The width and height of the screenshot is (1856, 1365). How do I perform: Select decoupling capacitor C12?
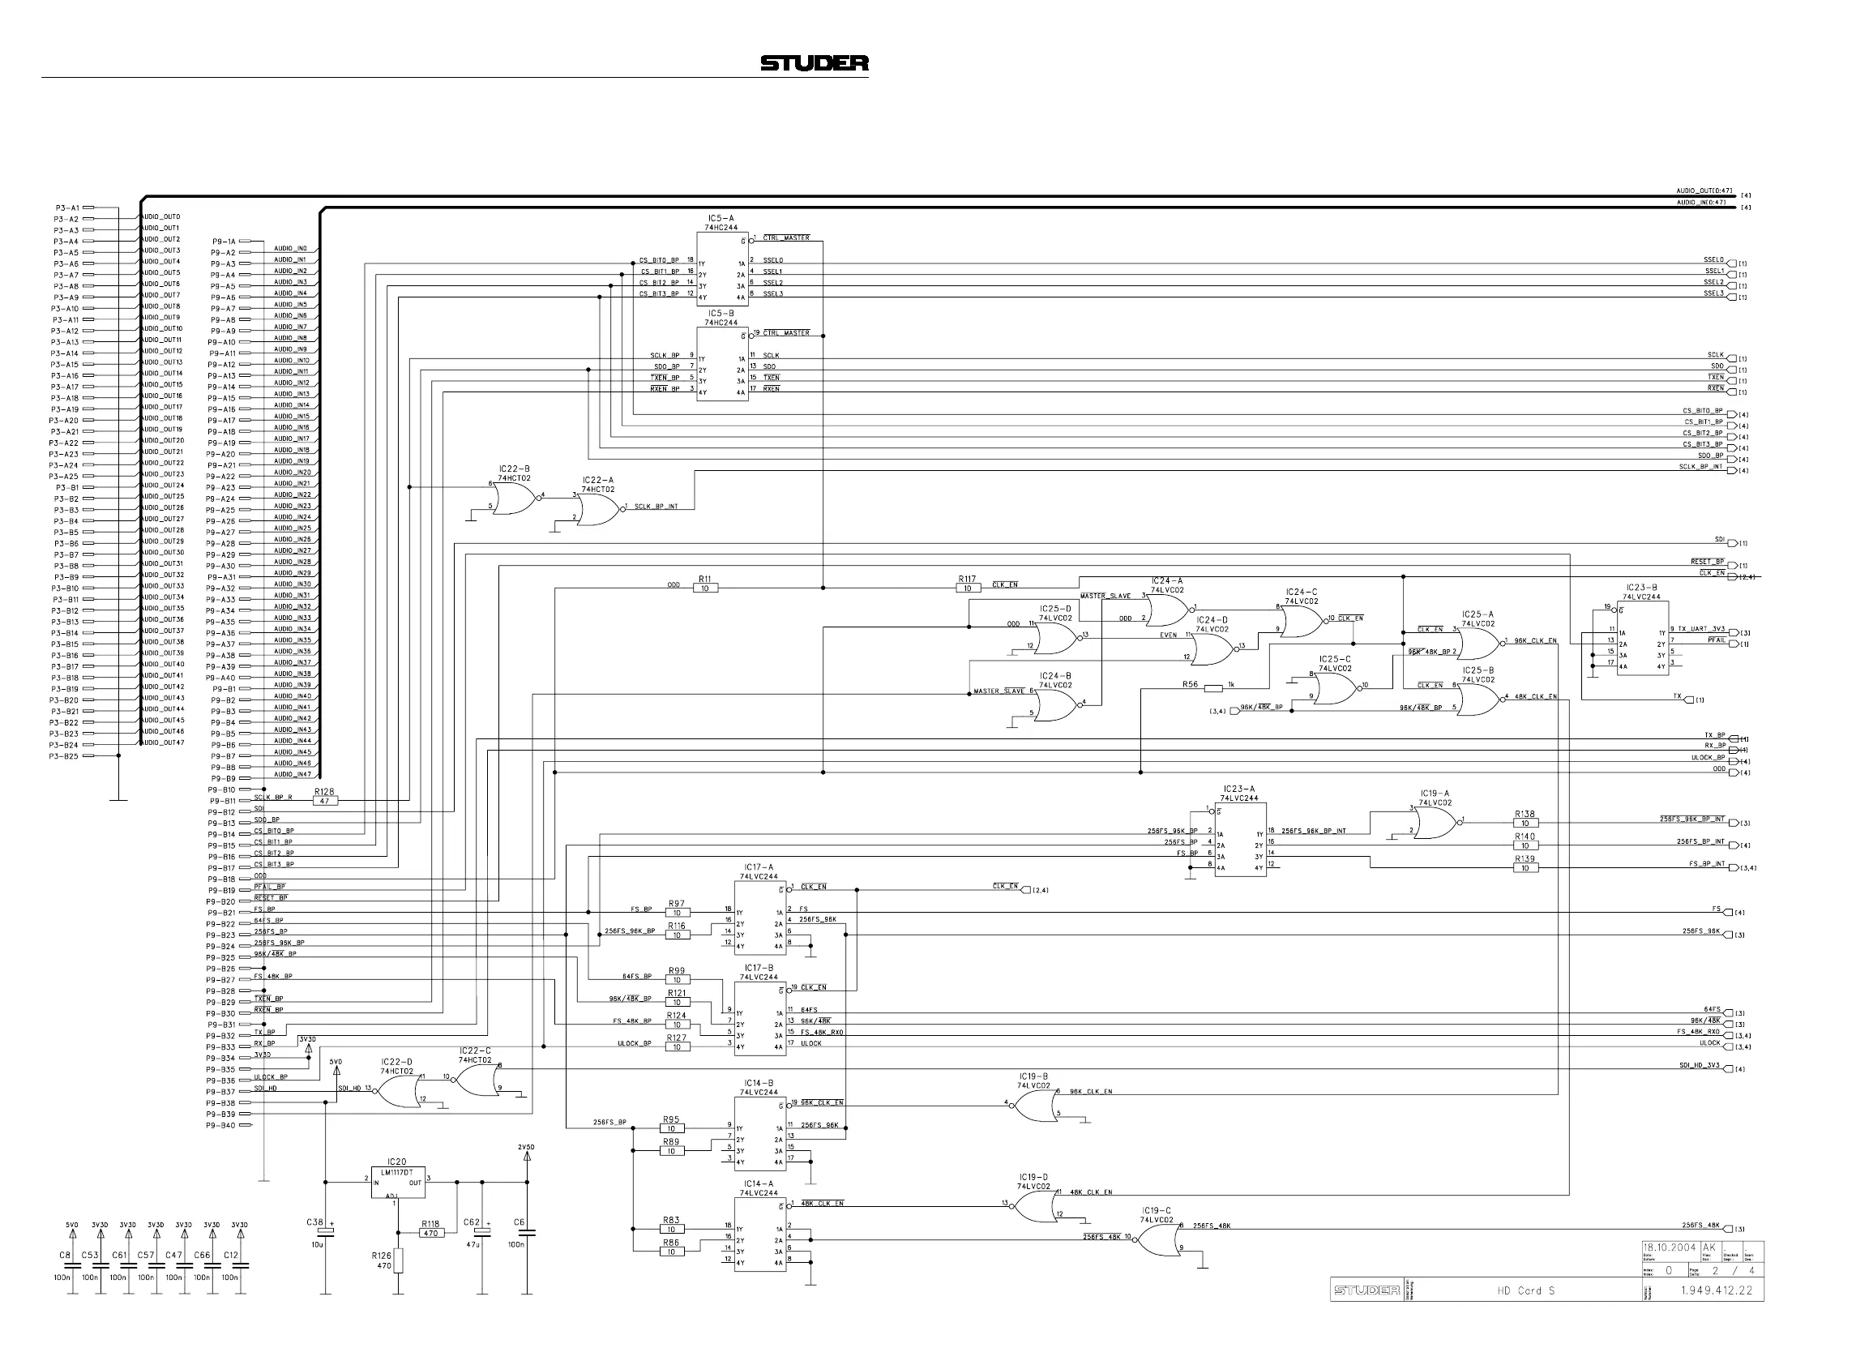point(241,1266)
